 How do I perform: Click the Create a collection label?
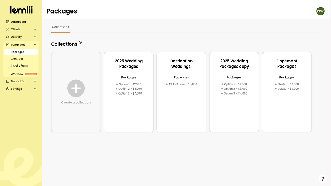76,102
